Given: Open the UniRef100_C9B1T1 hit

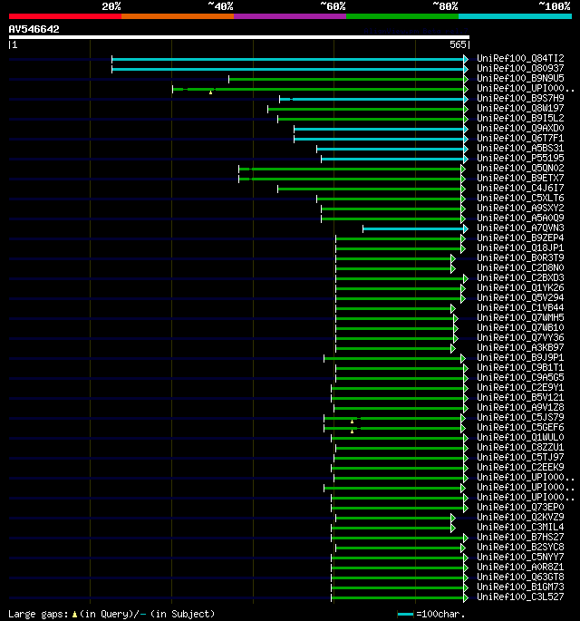Looking at the screenshot, I should point(520,367).
